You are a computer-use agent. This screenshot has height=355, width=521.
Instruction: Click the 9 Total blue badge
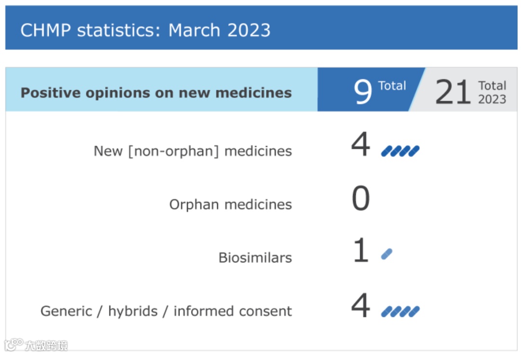point(370,89)
